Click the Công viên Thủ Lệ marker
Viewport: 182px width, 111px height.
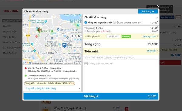click(52, 31)
